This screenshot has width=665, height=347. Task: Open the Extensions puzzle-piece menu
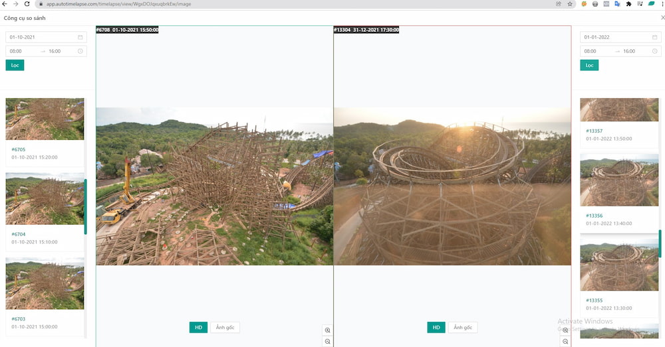pyautogui.click(x=628, y=4)
